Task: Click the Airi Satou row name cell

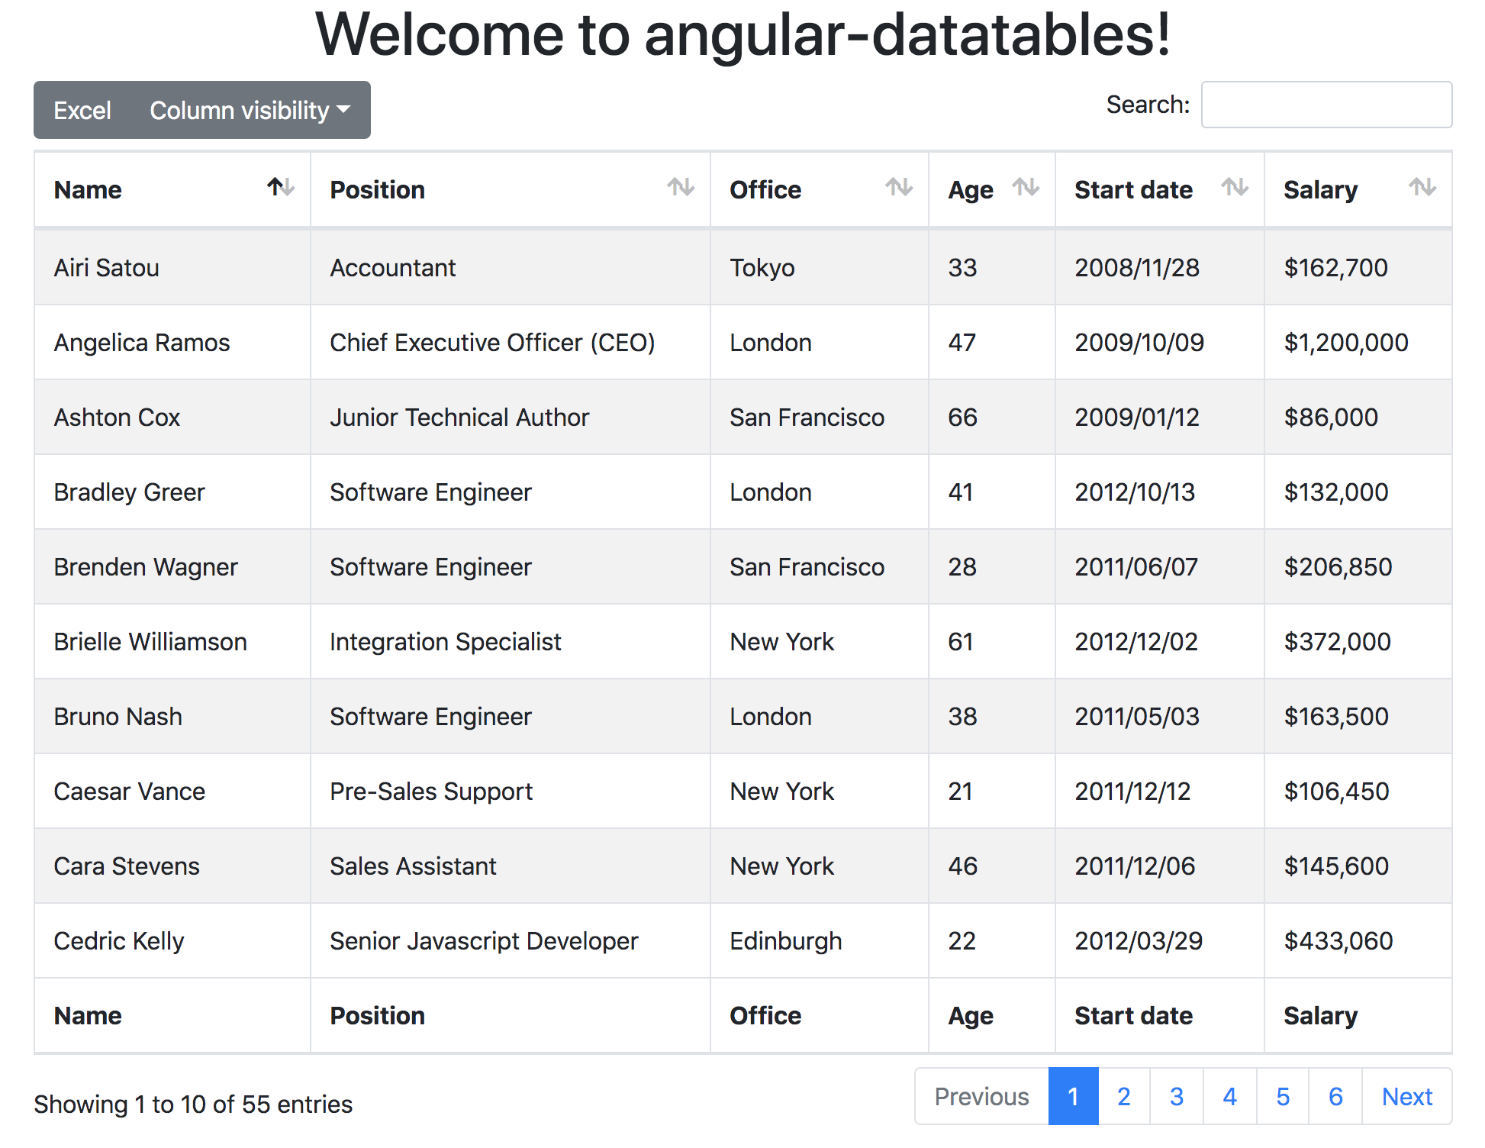Action: [x=107, y=268]
